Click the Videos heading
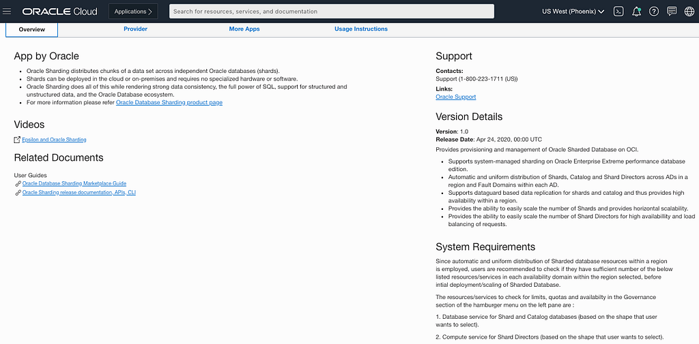 click(29, 125)
